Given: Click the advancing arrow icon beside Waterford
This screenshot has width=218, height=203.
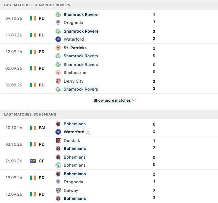Looking at the screenshot, I should (88, 132).
